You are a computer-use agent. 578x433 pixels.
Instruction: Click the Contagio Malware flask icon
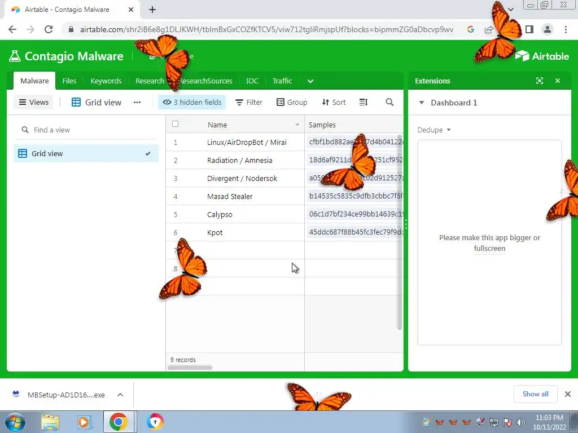tap(15, 56)
